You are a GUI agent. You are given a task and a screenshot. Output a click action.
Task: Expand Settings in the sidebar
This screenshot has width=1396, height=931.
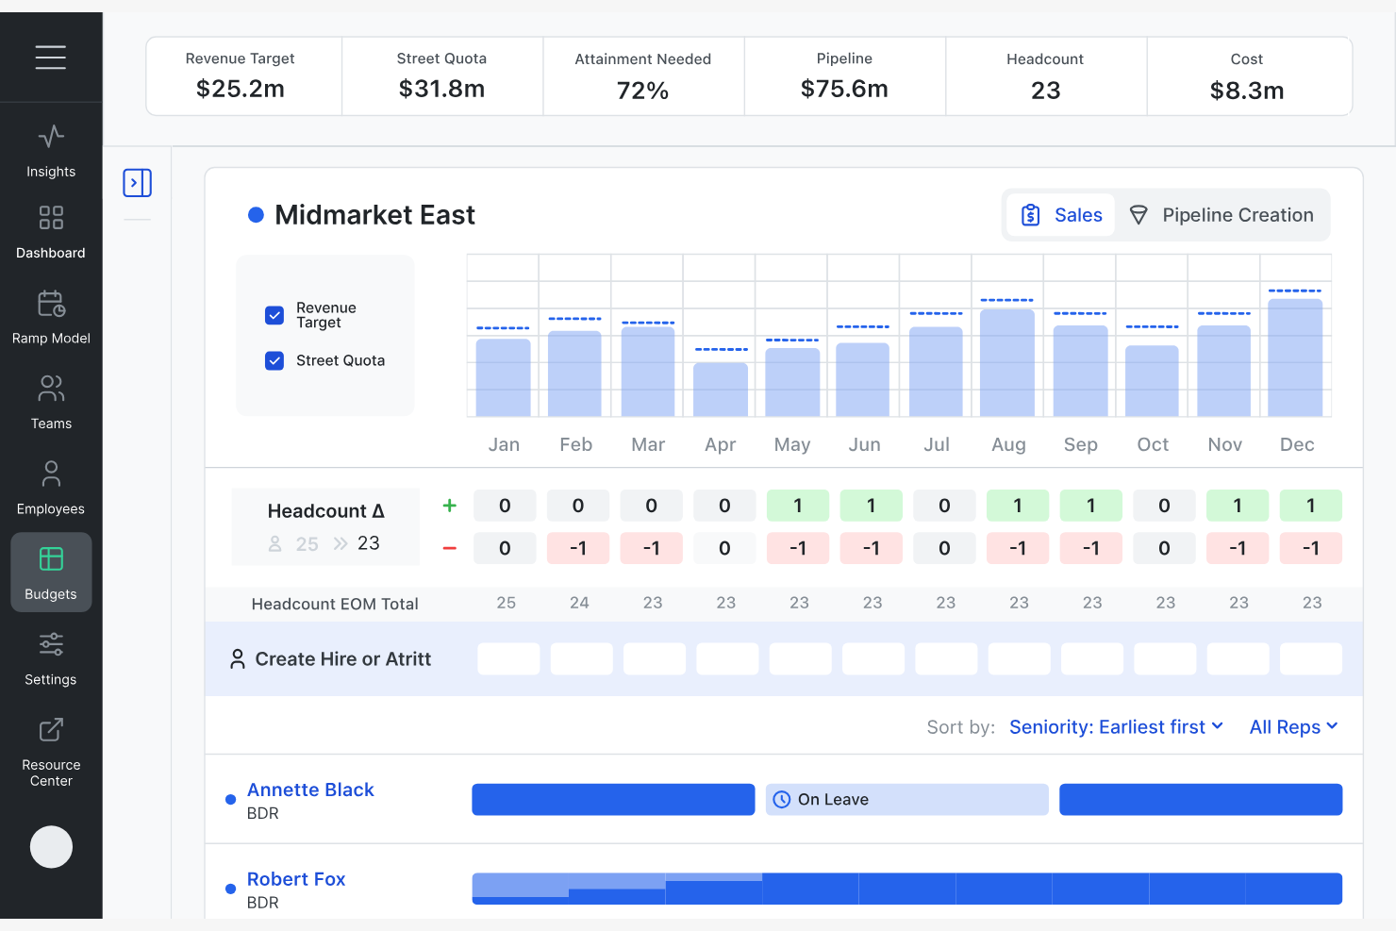click(51, 657)
